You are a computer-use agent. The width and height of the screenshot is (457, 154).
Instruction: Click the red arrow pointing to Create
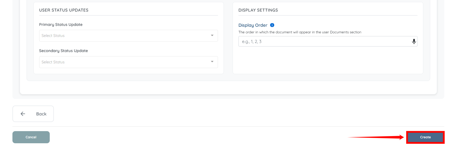coord(376,137)
